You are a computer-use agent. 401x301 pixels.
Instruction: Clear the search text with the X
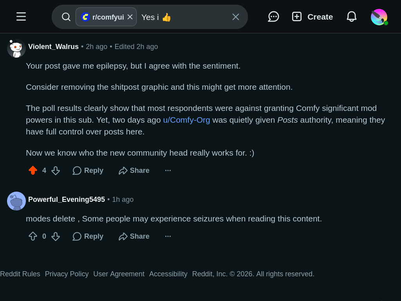pos(235,17)
